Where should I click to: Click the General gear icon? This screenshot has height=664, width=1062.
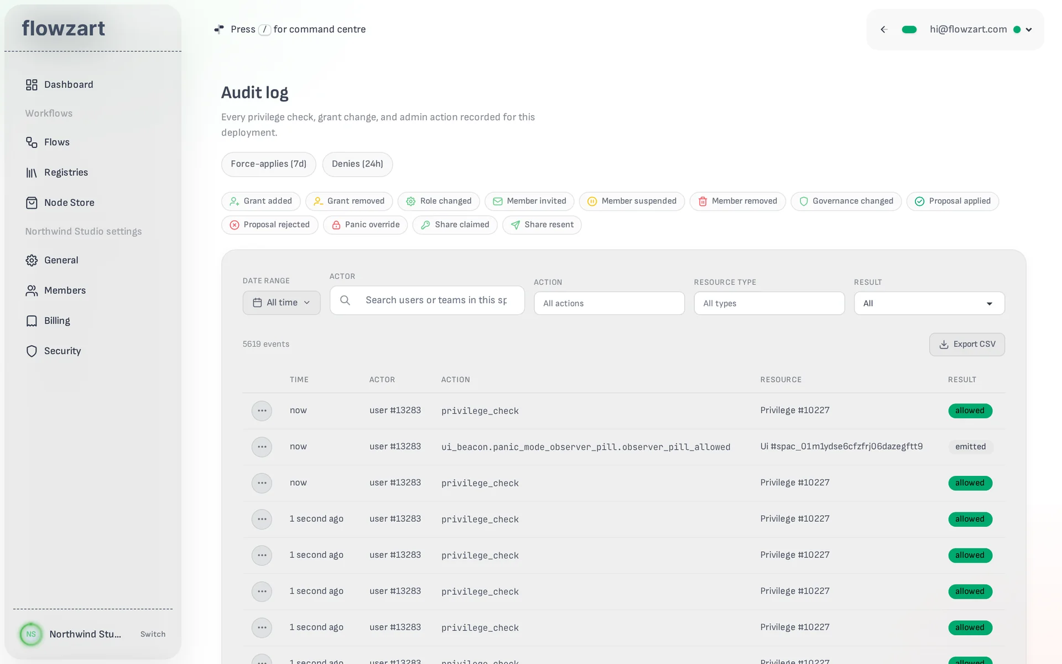pyautogui.click(x=32, y=260)
